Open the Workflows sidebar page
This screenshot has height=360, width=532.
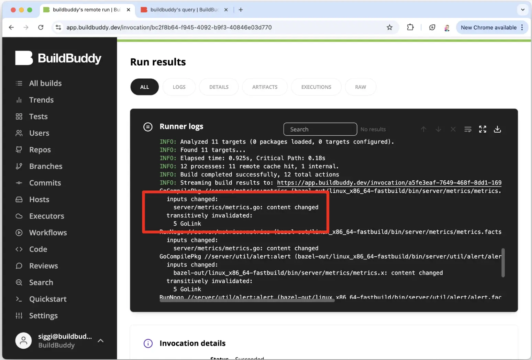[x=48, y=233]
